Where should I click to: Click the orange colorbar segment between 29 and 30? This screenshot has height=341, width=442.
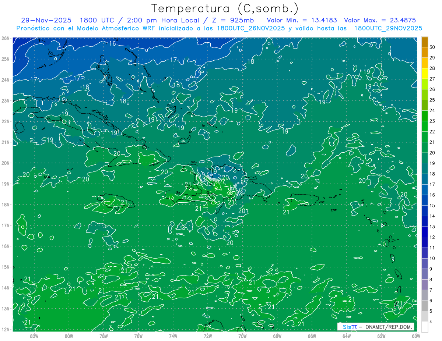[425, 53]
